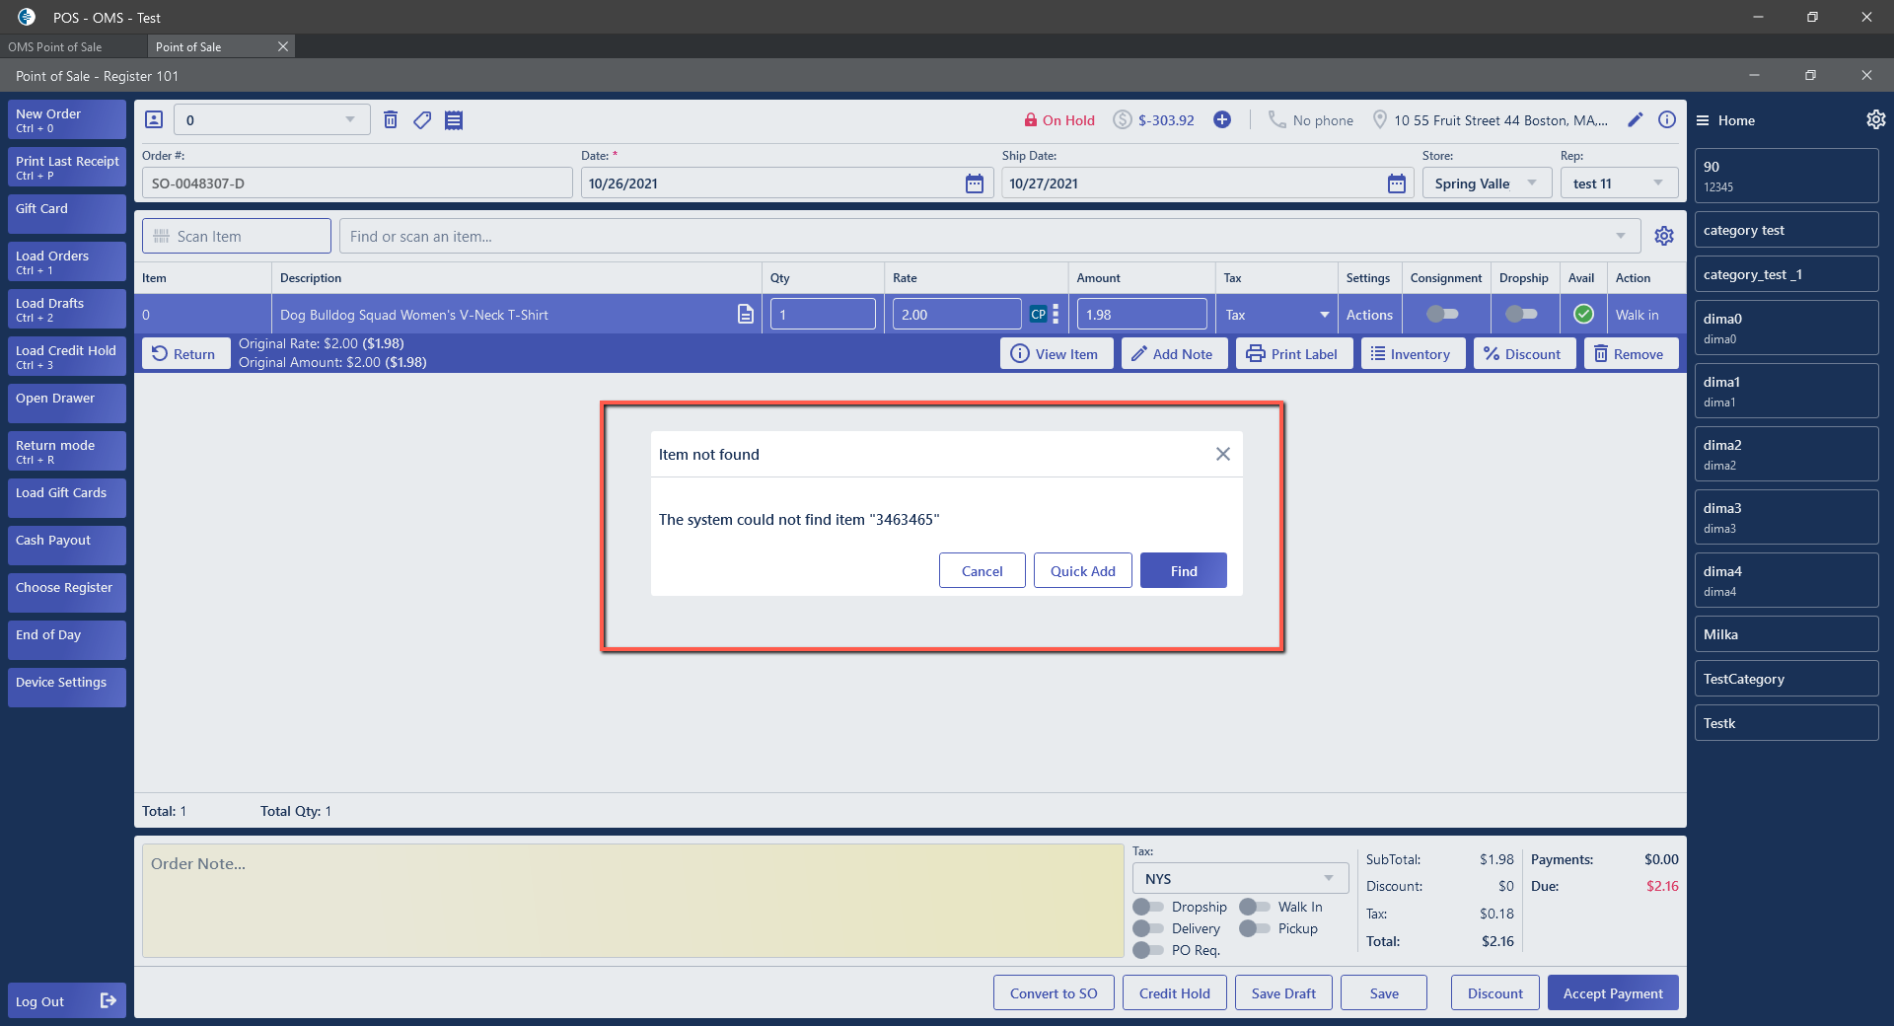Click the Credit Hold button

(x=1174, y=992)
